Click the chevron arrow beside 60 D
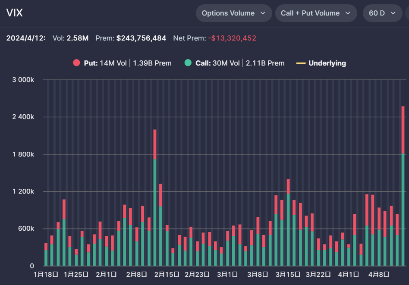This screenshot has height=285, width=409. pos(393,13)
